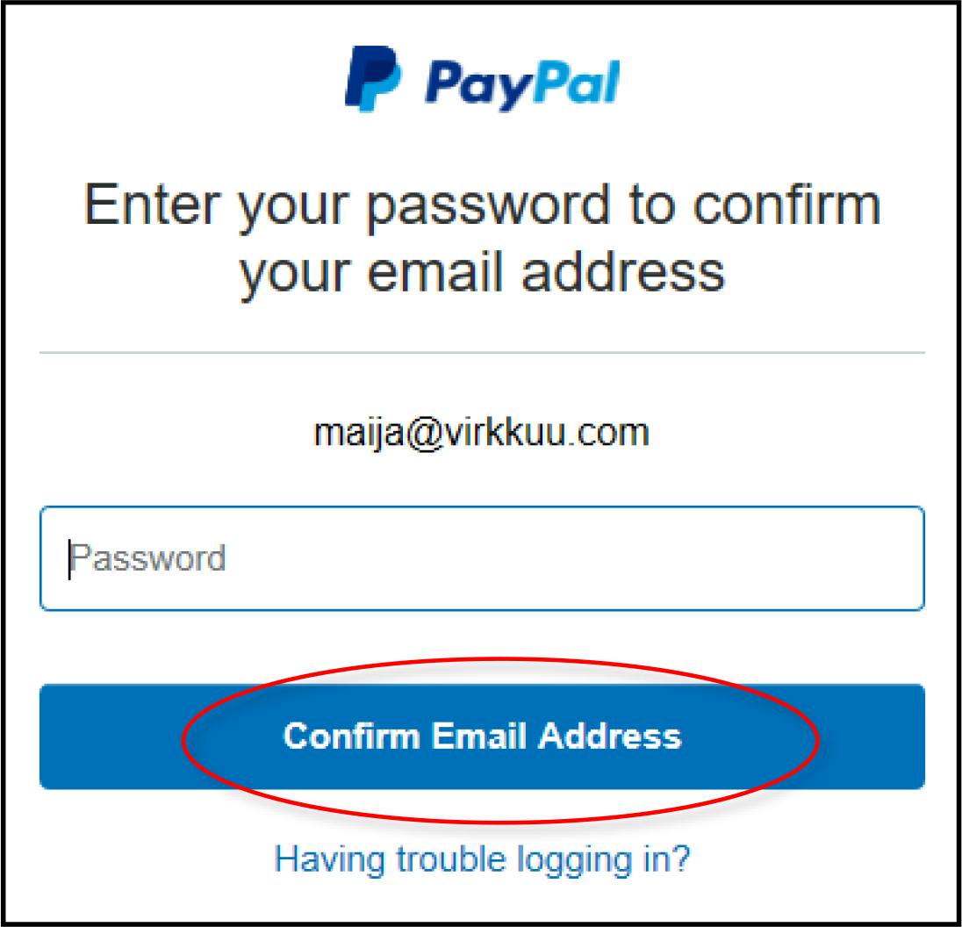The image size is (962, 927).
Task: Click the PayPal wordmark text
Action: 522,85
